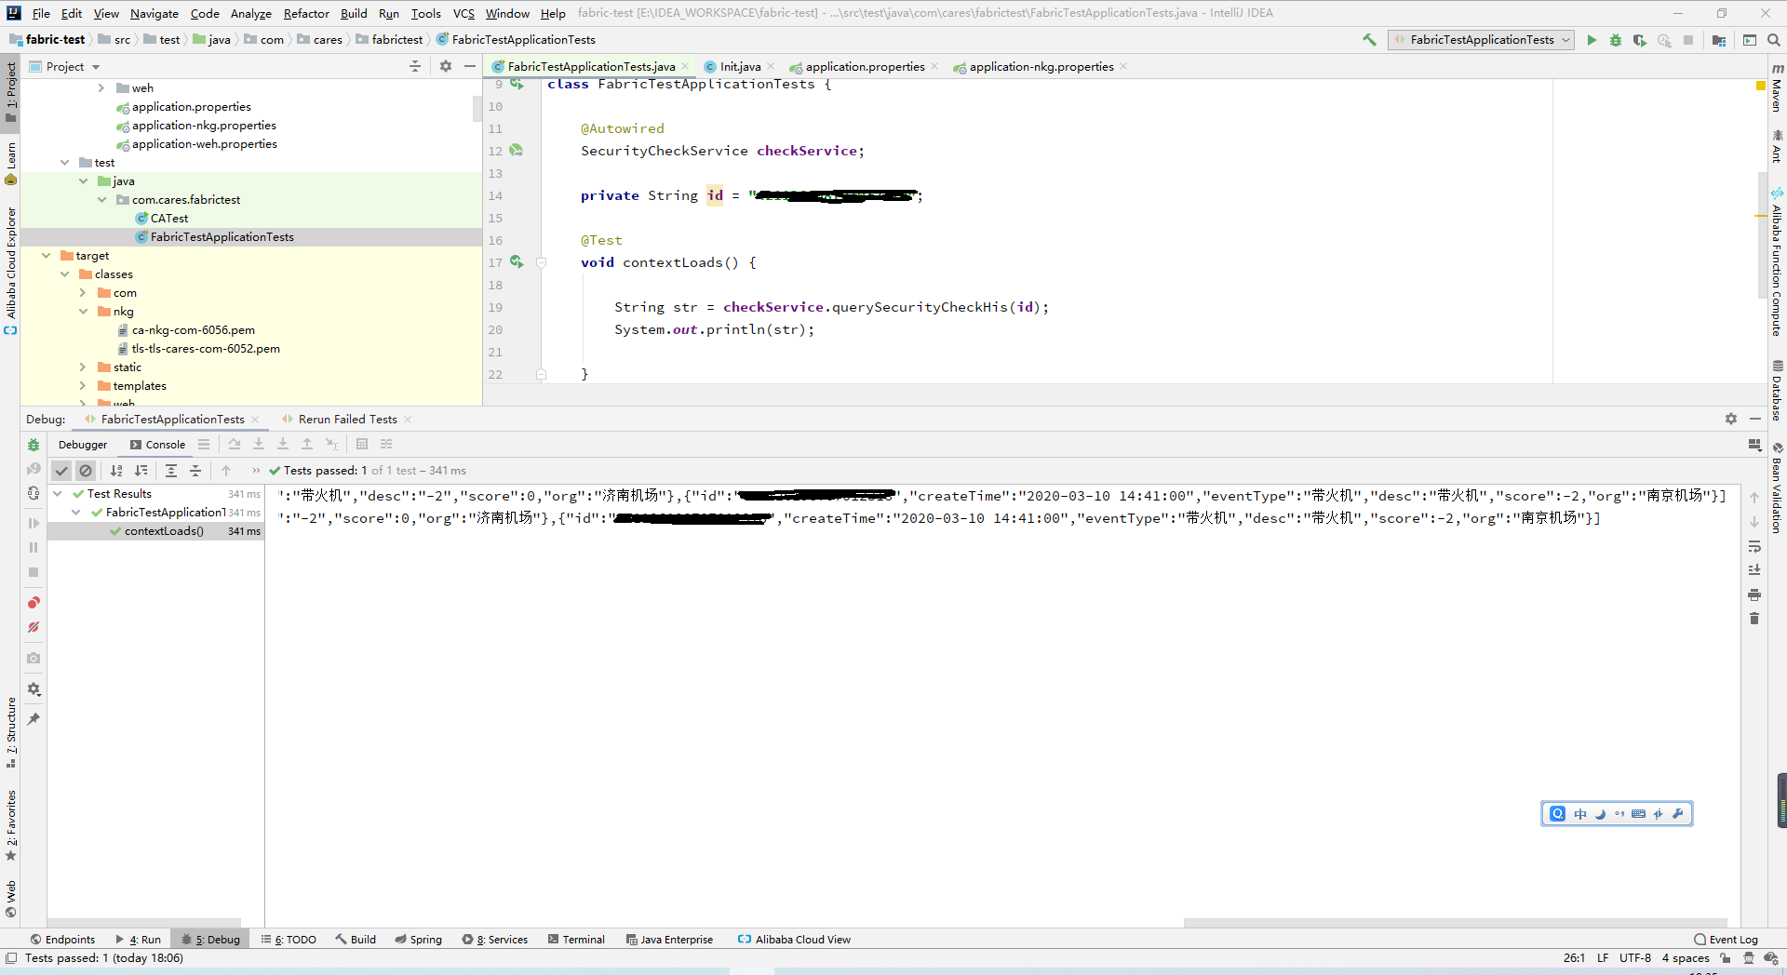Collapse the target folder in Project tree
Screen dimensions: 1787x975
(47, 256)
